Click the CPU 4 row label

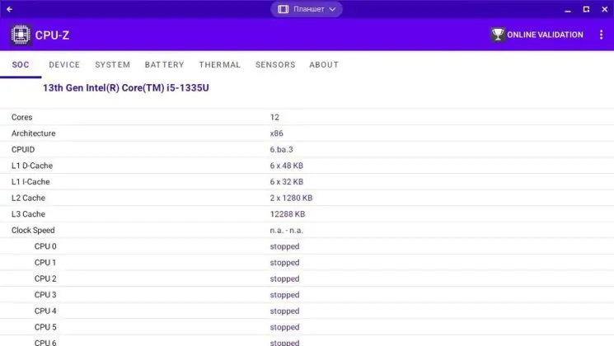pos(45,311)
